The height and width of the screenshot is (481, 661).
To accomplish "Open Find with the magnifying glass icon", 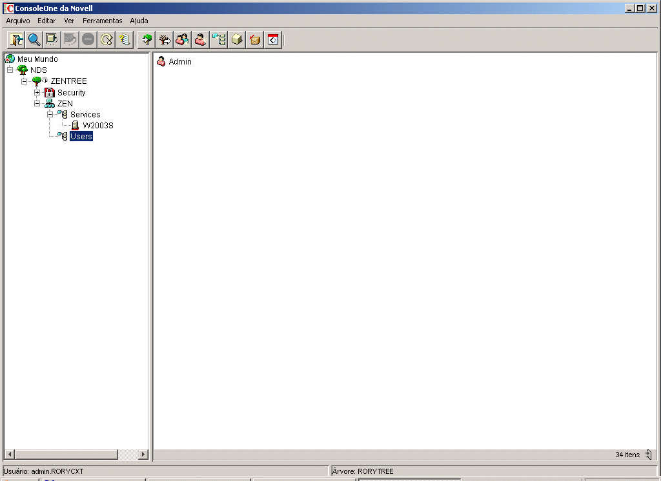I will (x=34, y=40).
